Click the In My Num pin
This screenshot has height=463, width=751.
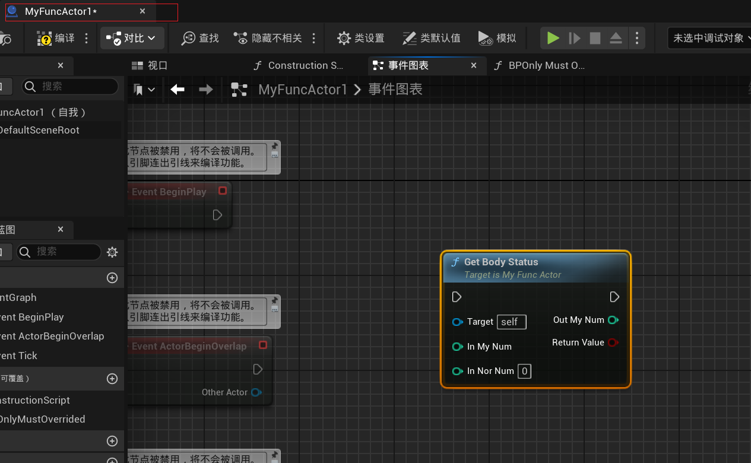(x=457, y=347)
